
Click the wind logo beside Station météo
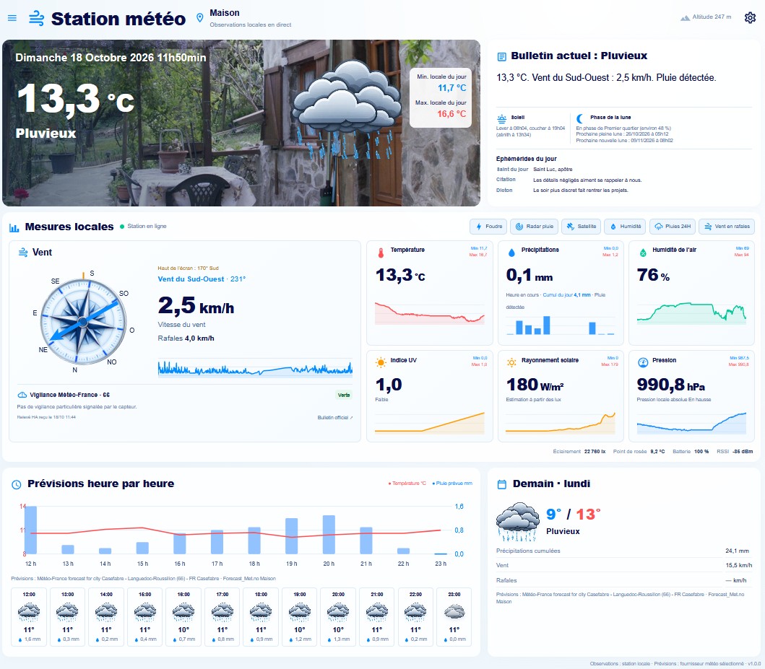pyautogui.click(x=37, y=19)
